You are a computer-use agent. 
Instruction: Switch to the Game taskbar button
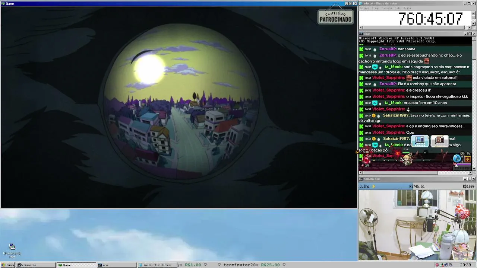tap(76, 265)
